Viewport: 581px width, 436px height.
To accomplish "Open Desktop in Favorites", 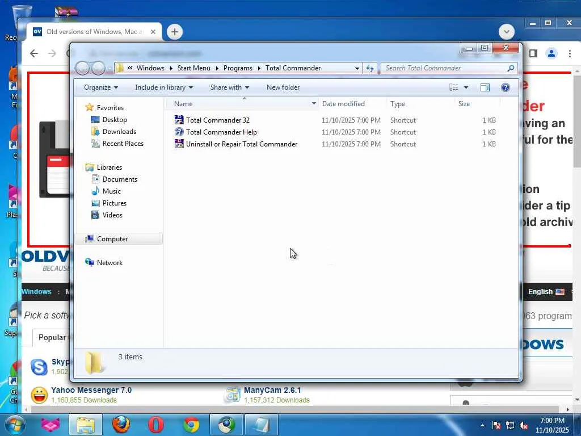I will click(x=115, y=120).
